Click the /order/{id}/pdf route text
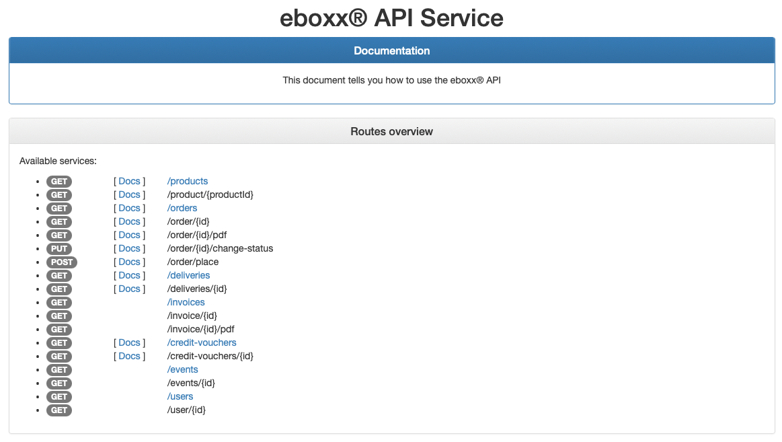This screenshot has height=442, width=782. pyautogui.click(x=197, y=235)
